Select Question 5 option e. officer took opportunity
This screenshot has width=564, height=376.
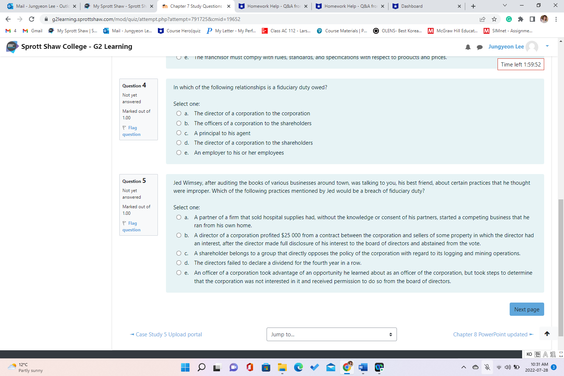179,273
